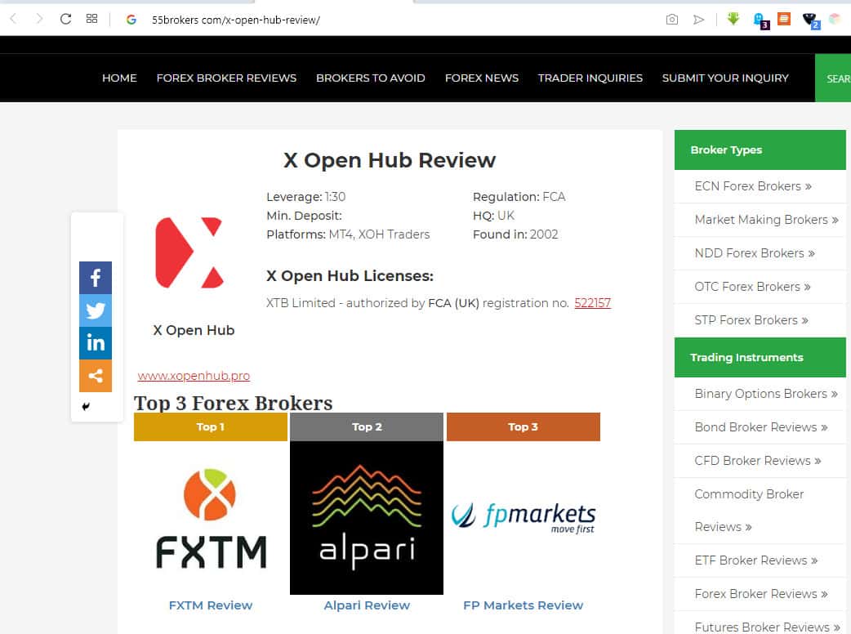This screenshot has height=634, width=851.
Task: Reload the page with the refresh icon
Action: tap(65, 19)
